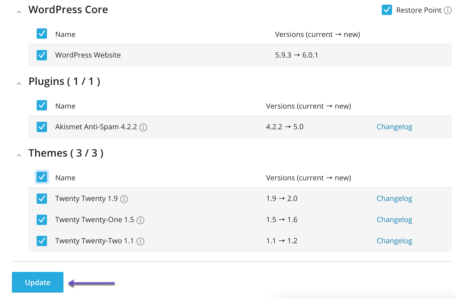Show info for Twenty Twenty-One 1.5 theme
This screenshot has width=462, height=307.
pos(140,220)
